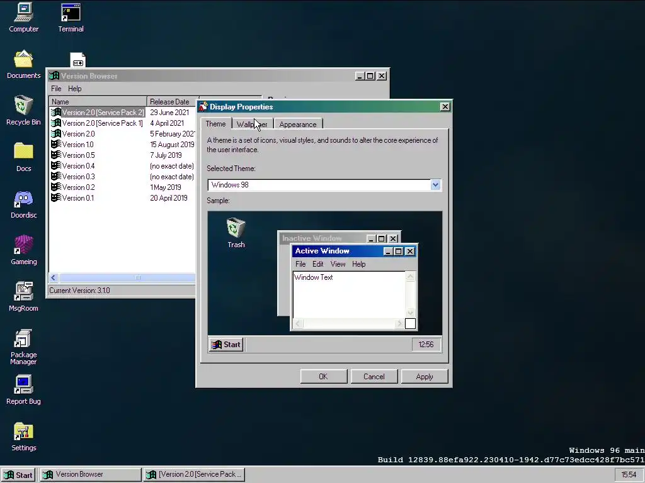Click View menu in sample Active Window
Image resolution: width=645 pixels, height=483 pixels.
[338, 264]
